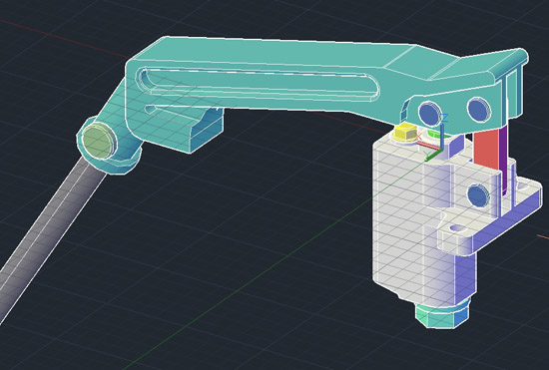Screen dimensions: 549x370
Task: Click the left blue pin on lever
Action: point(429,113)
